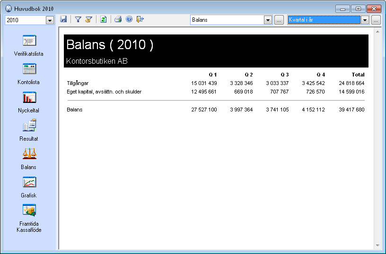This screenshot has width=386, height=254.
Task: Open the Resultat report icon
Action: coord(29,125)
